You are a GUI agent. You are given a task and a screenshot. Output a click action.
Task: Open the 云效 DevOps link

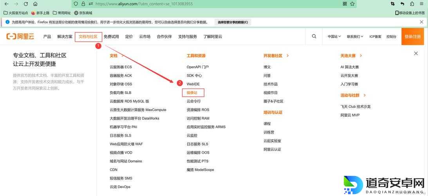[120, 187]
